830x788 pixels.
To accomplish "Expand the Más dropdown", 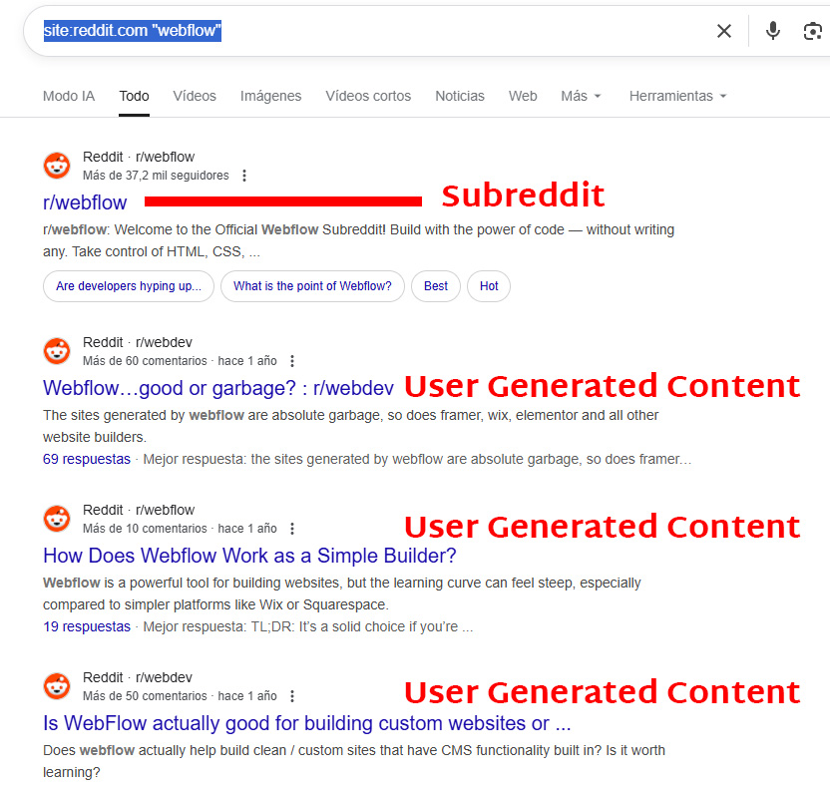I will coord(581,96).
